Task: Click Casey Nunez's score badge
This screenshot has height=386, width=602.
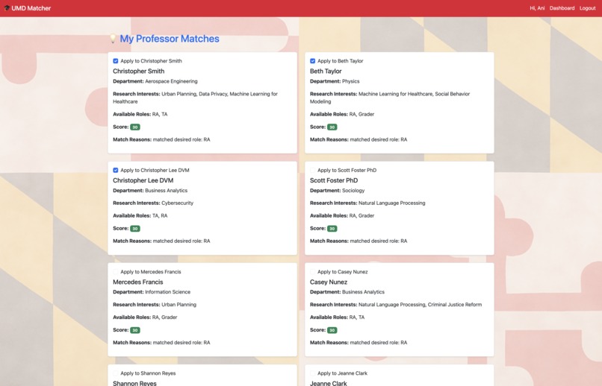Action: point(332,330)
